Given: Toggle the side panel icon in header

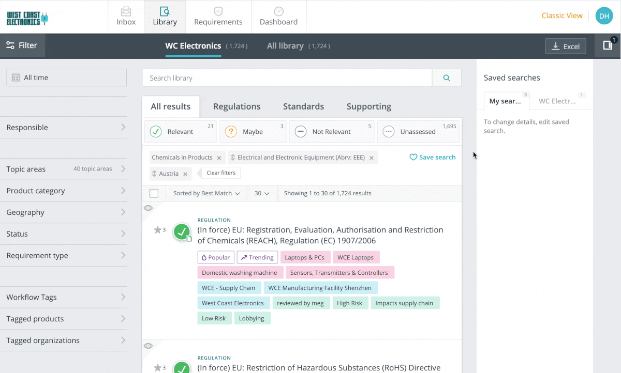Looking at the screenshot, I should (608, 45).
